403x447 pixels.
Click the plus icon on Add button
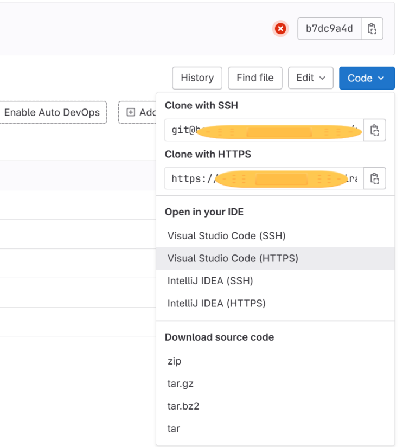coord(131,112)
